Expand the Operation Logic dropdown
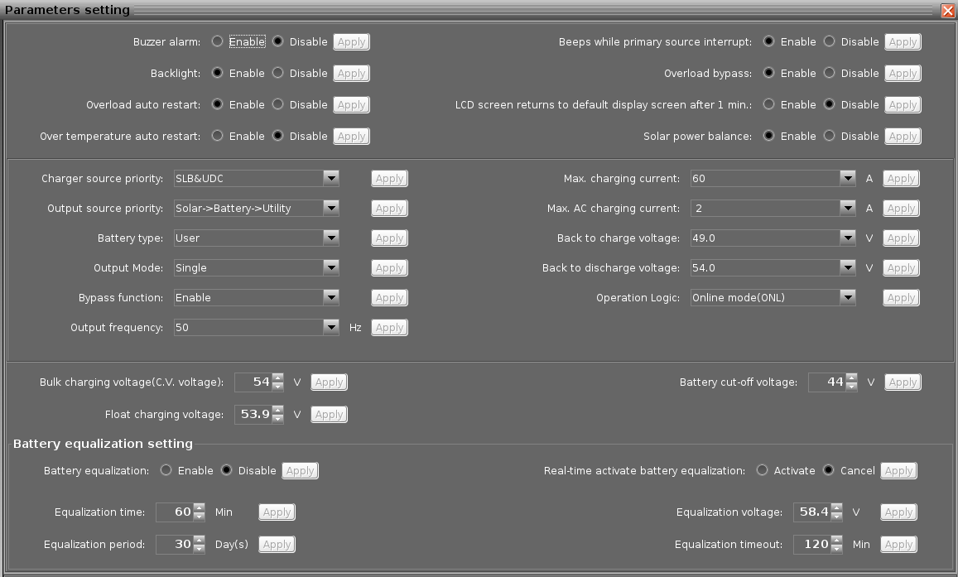 (847, 297)
